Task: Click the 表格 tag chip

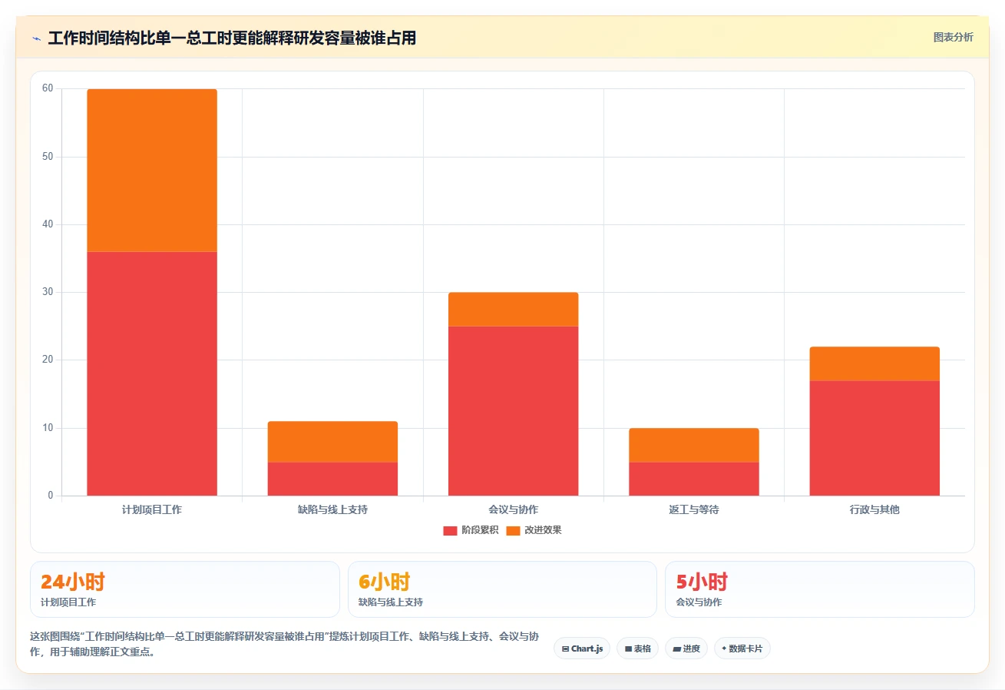Action: (637, 649)
